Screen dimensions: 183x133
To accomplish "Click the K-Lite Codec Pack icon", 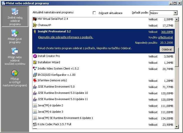I will tap(35, 124).
